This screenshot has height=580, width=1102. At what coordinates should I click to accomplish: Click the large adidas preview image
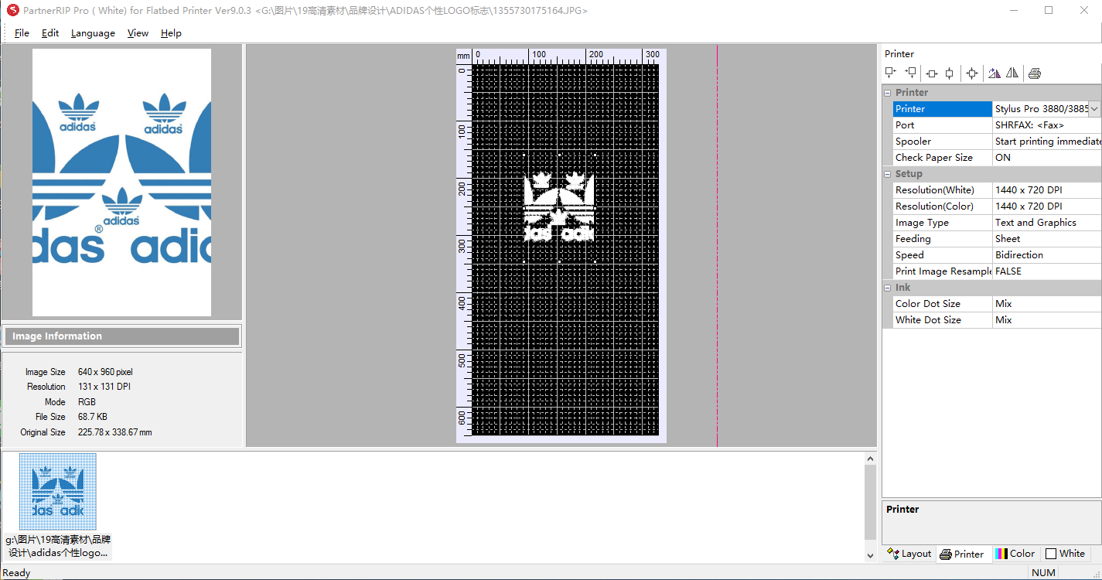(x=121, y=183)
